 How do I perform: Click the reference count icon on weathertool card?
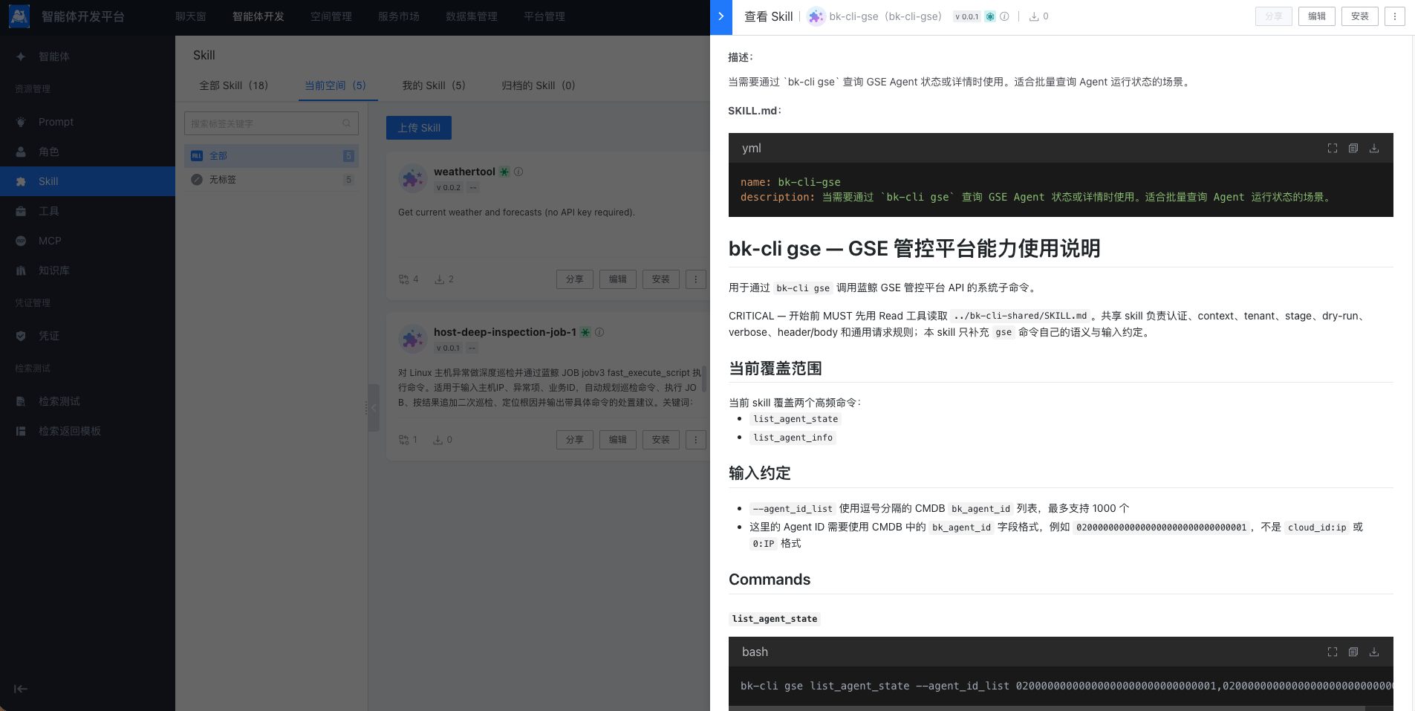click(403, 279)
